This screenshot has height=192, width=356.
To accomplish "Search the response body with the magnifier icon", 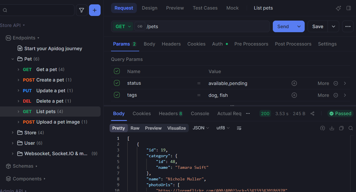I will click(351, 128).
